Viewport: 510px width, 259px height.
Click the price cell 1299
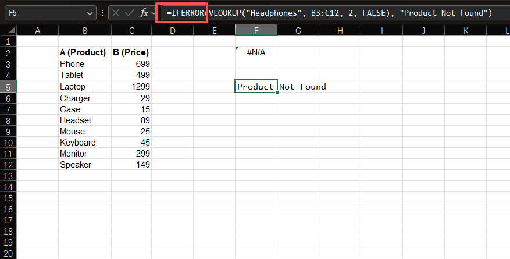click(131, 87)
